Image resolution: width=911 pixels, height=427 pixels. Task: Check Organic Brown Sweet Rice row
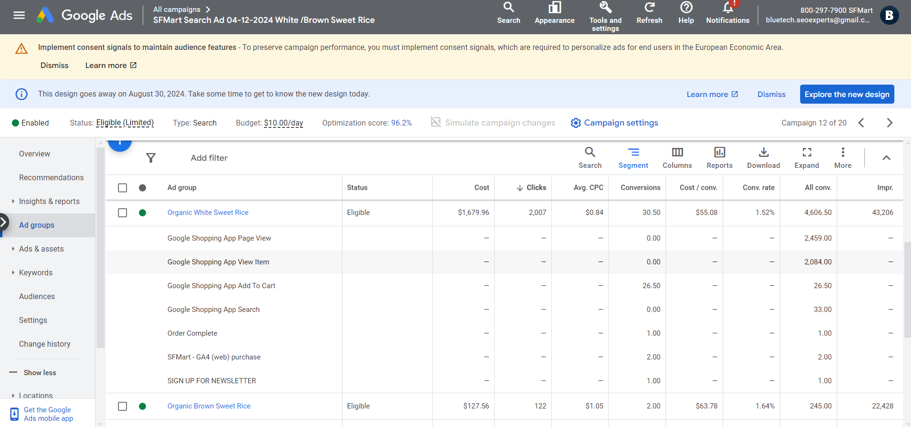(122, 406)
